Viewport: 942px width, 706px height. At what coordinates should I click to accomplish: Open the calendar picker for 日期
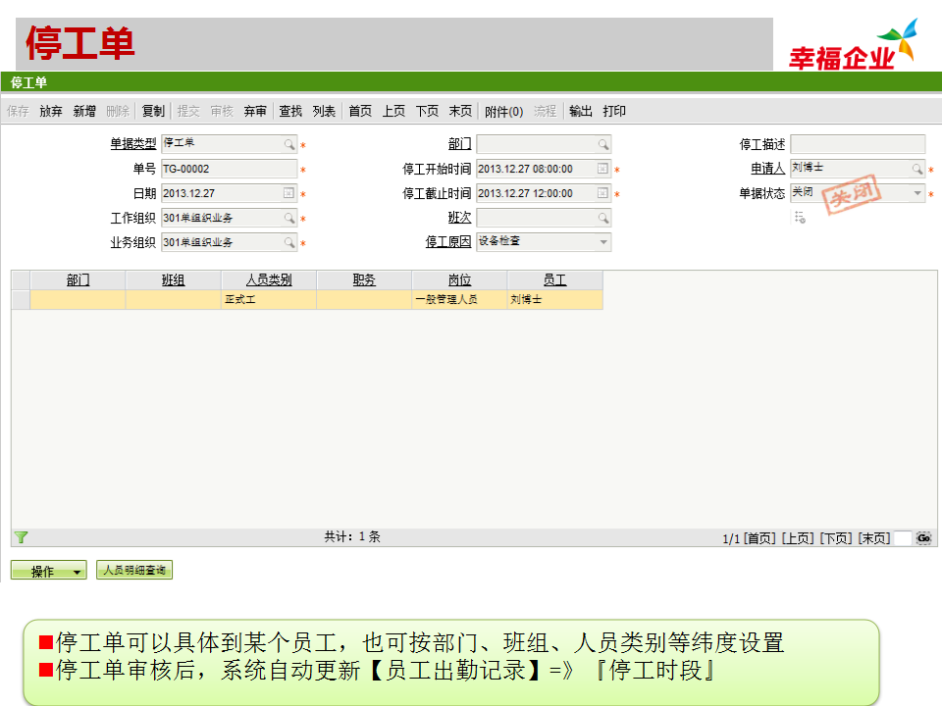pos(288,194)
